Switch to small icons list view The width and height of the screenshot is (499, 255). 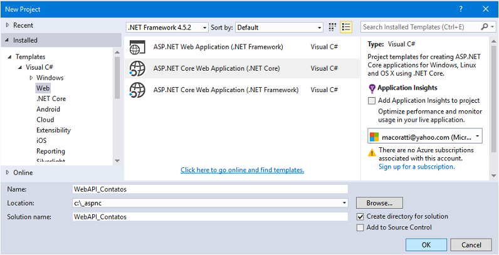click(345, 28)
